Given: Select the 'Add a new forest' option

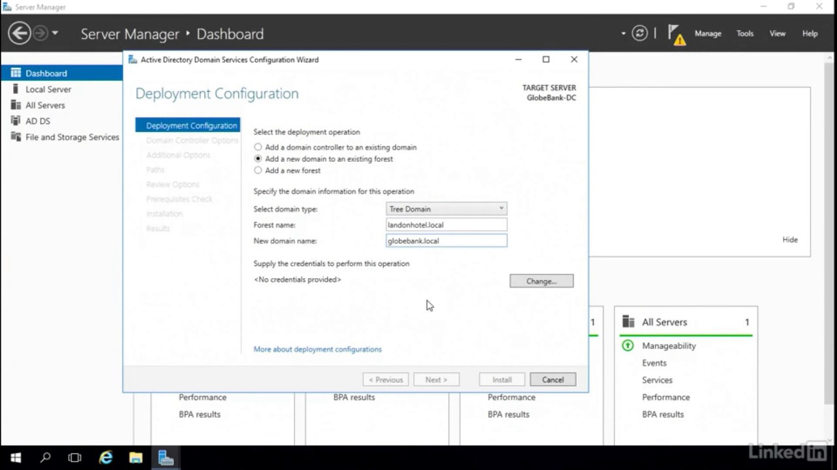Looking at the screenshot, I should click(x=287, y=170).
